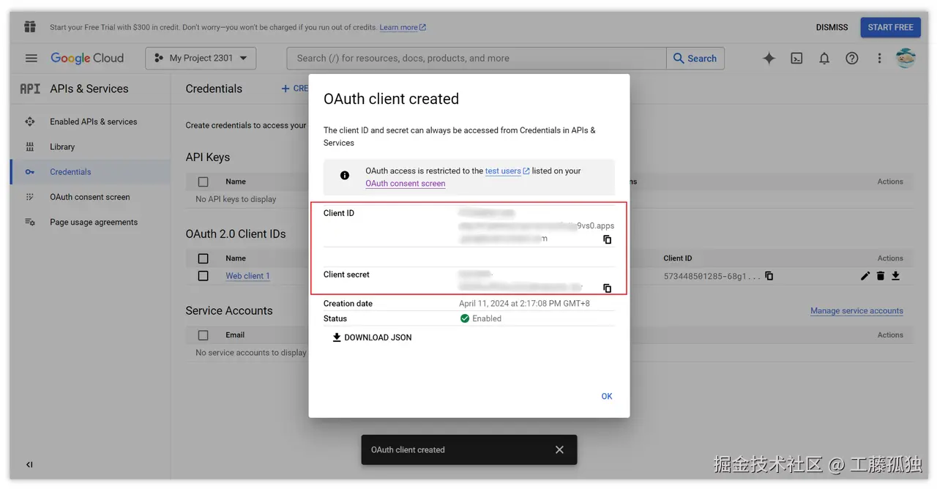Click the DOWNLOAD JSON button

(372, 337)
